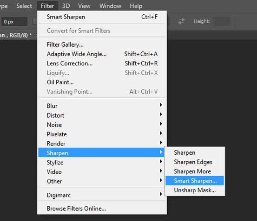Screen dimensions: 257x221
Task: Open the Help menu
Action: click(136, 6)
